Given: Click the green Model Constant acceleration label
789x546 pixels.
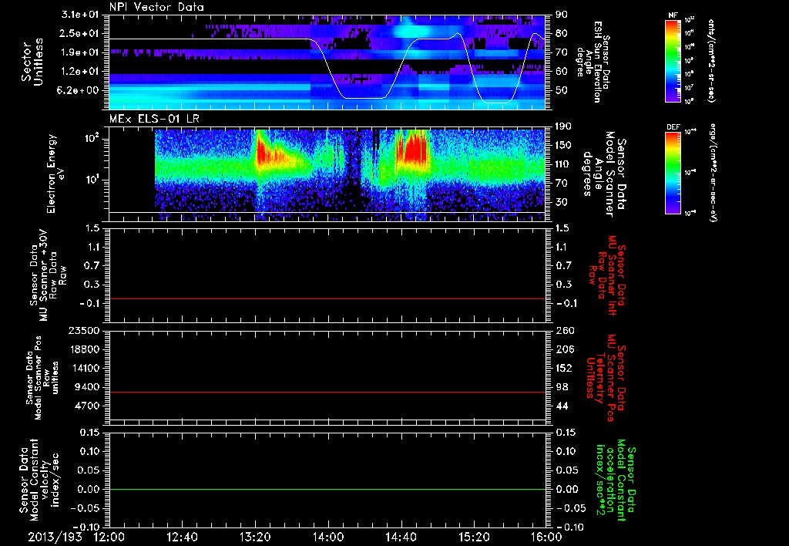Looking at the screenshot, I should (x=616, y=480).
